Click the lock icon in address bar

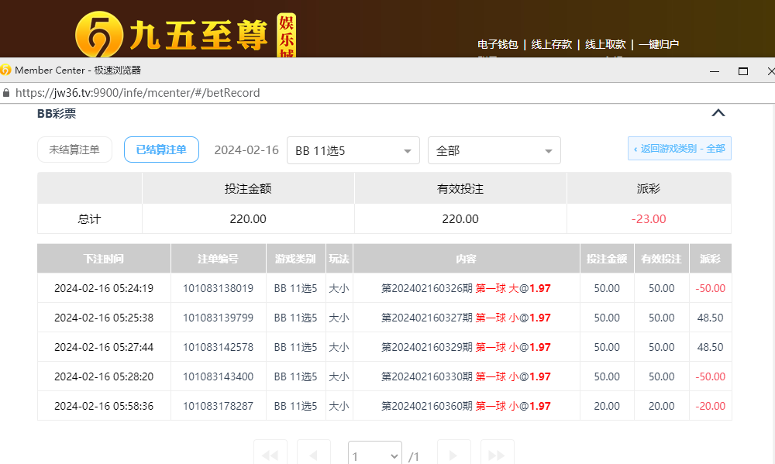pyautogui.click(x=6, y=93)
